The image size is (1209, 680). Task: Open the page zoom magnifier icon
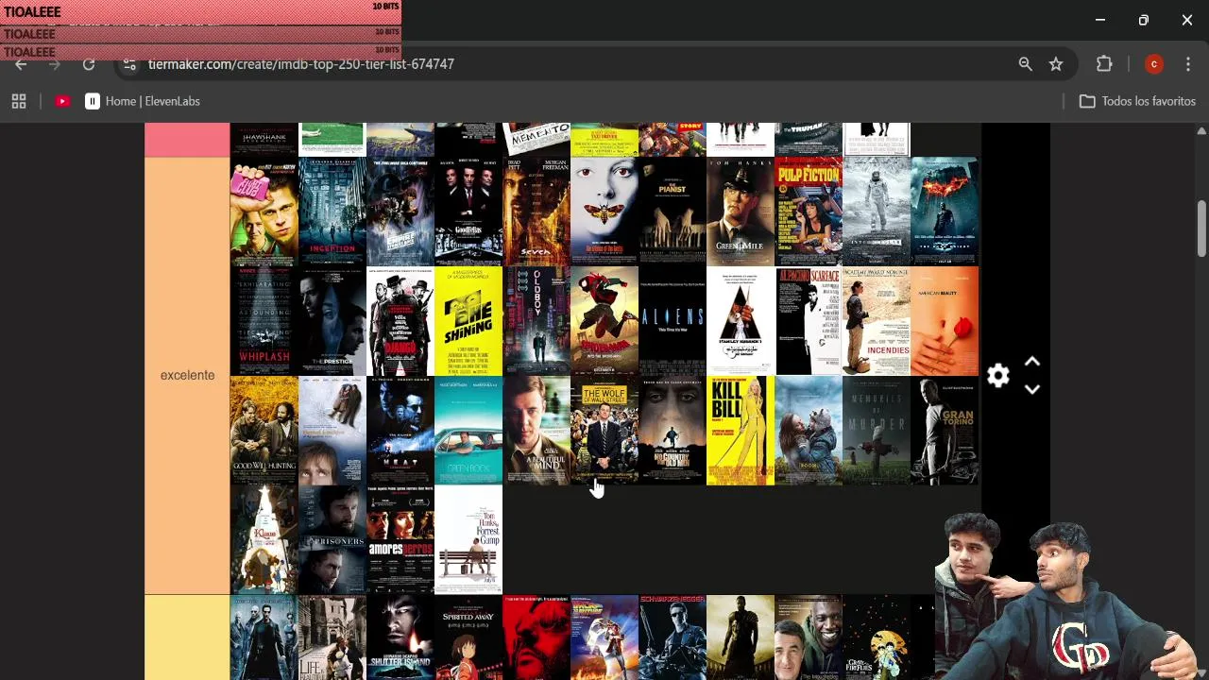pyautogui.click(x=1025, y=64)
